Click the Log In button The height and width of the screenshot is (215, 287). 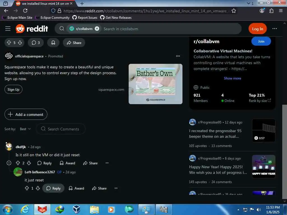click(258, 29)
